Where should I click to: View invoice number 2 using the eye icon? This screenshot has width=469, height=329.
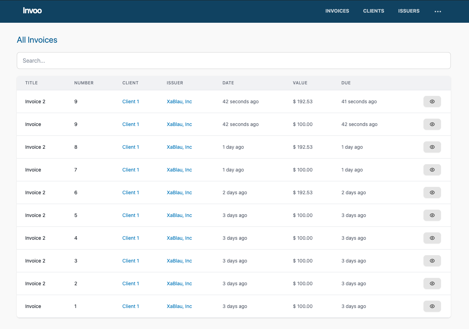(x=432, y=283)
